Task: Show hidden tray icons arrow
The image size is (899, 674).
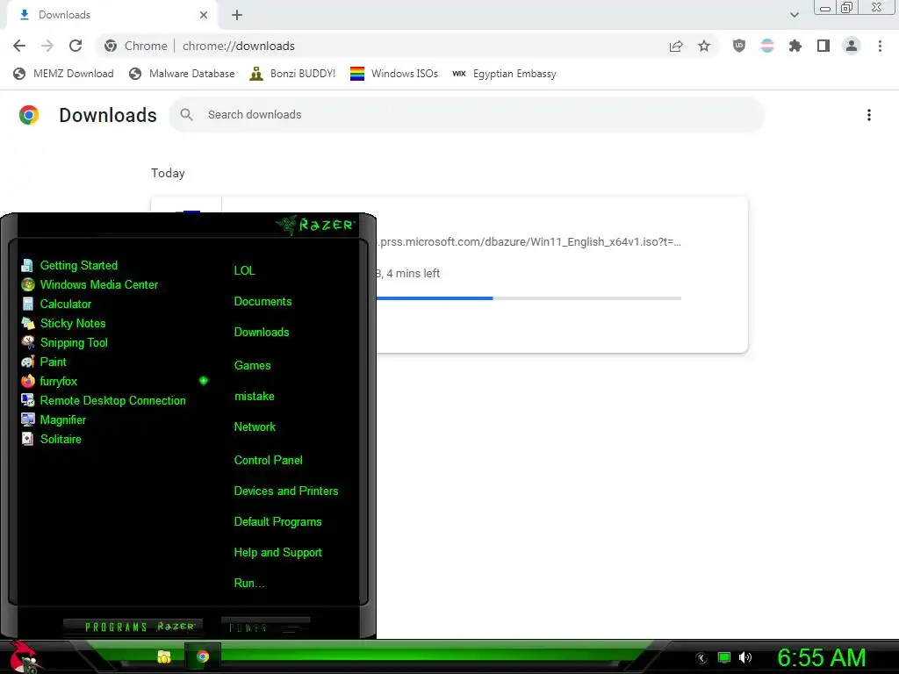Action: pos(701,657)
